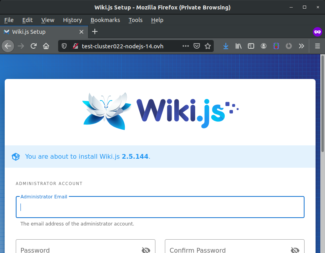Open the Bookmarks menu
The height and width of the screenshot is (253, 325).
point(105,20)
